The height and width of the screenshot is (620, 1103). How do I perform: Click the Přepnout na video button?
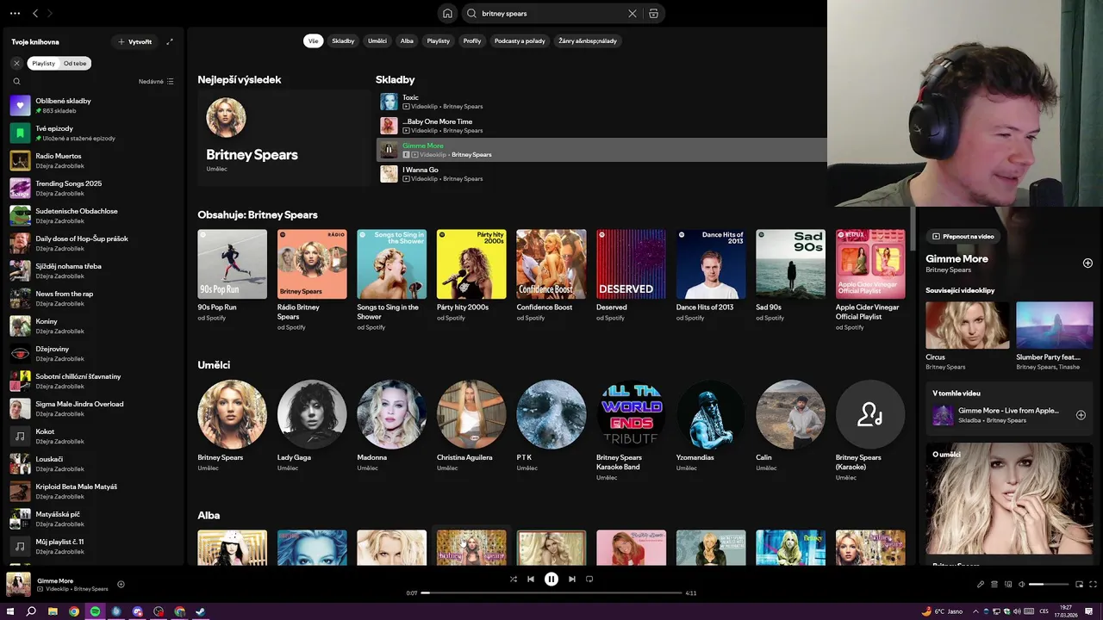(963, 236)
